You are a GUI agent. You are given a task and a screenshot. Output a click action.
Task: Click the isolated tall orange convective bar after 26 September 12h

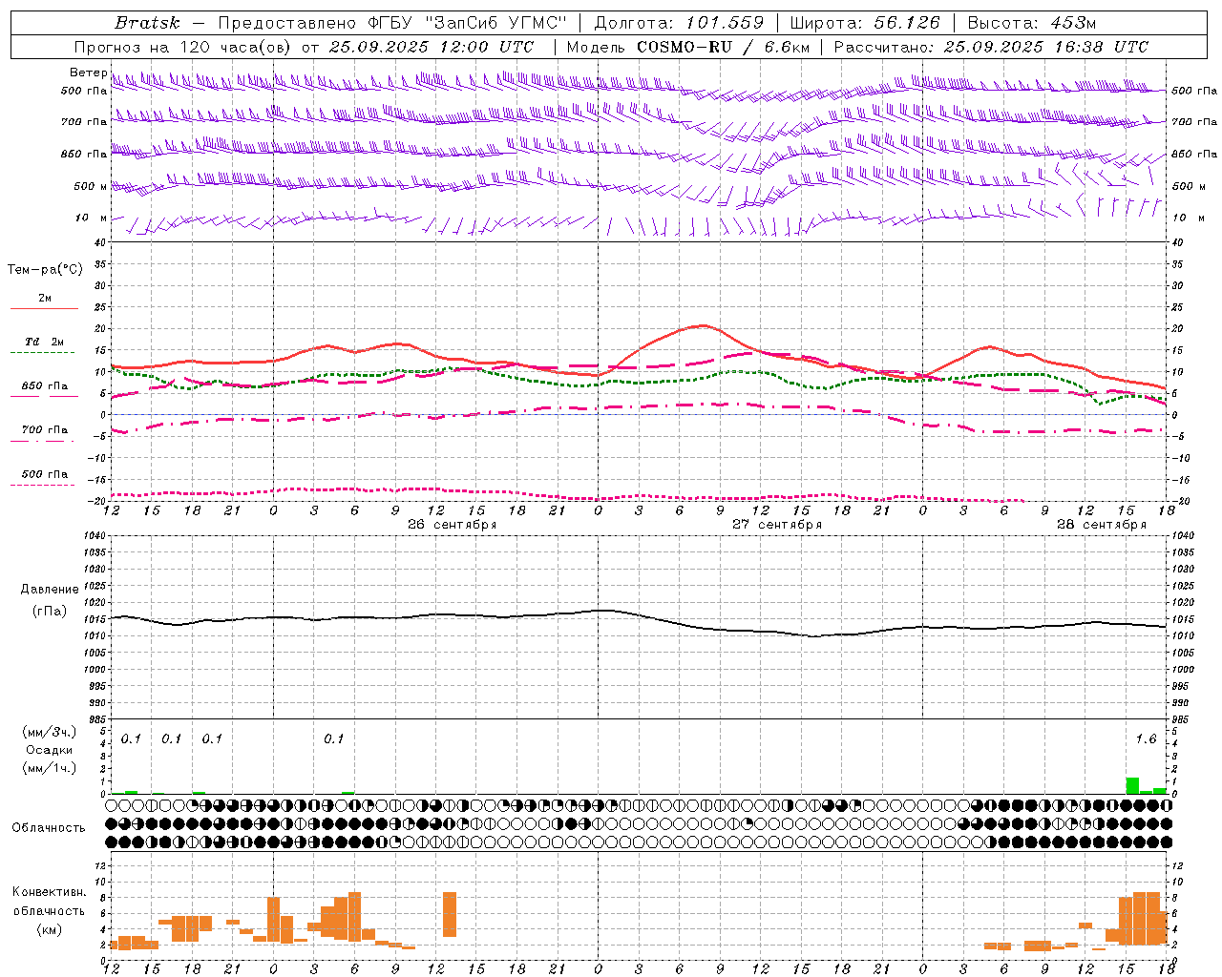450,914
